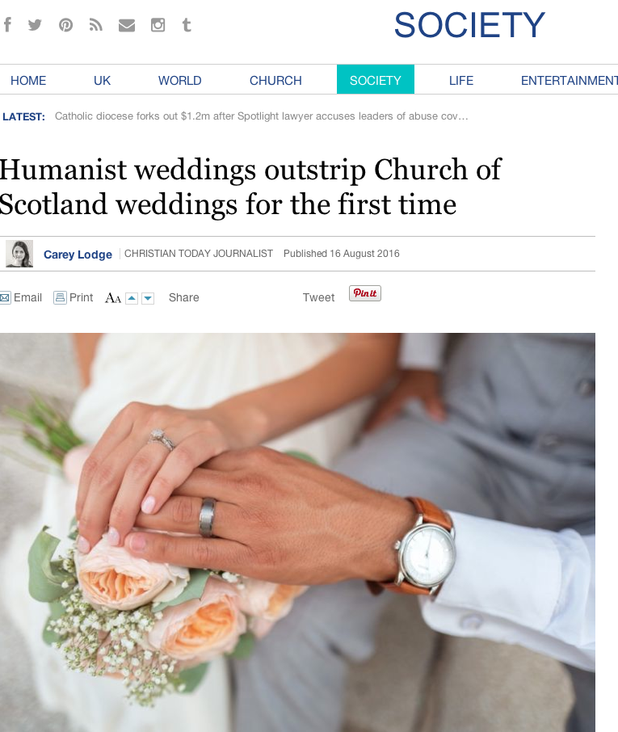Open the Tumblr icon
Image resolution: width=618 pixels, height=732 pixels.
coord(187,25)
